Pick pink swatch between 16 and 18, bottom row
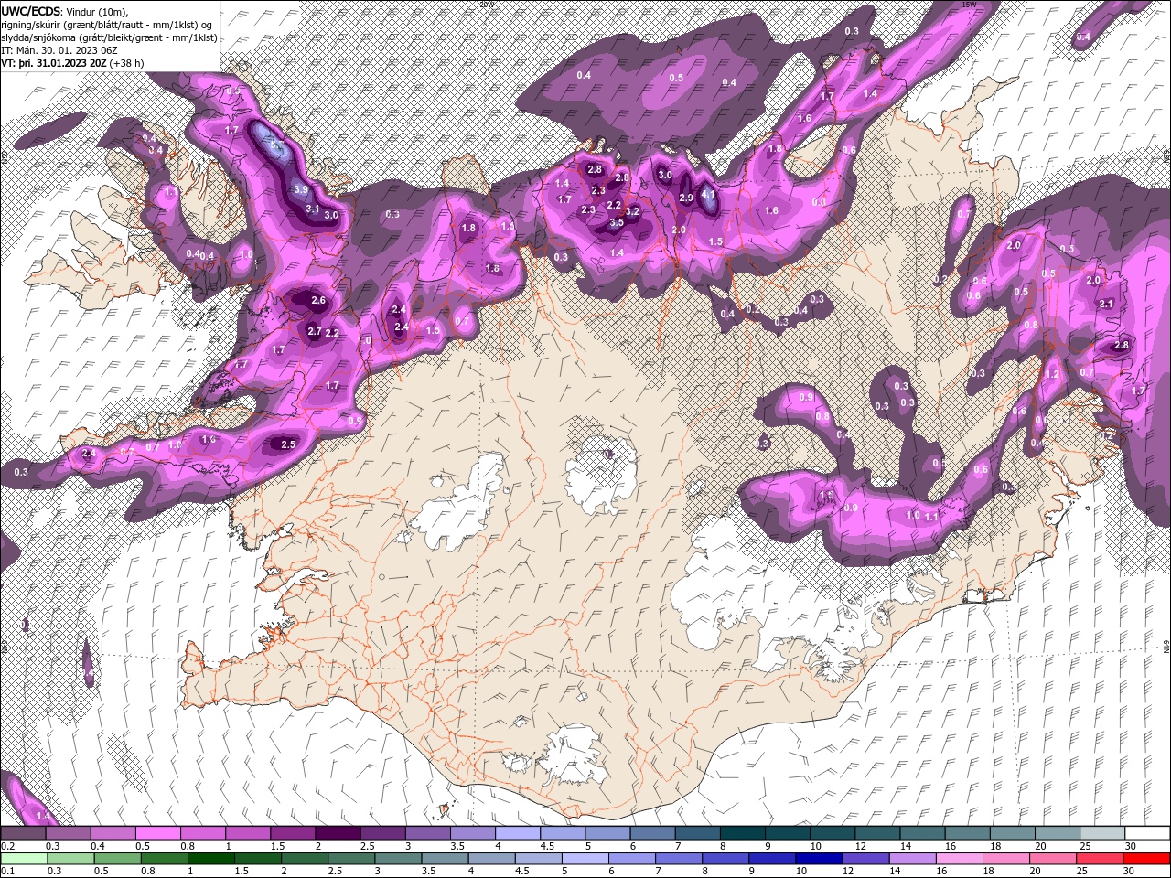Image resolution: width=1171 pixels, height=878 pixels. click(958, 859)
